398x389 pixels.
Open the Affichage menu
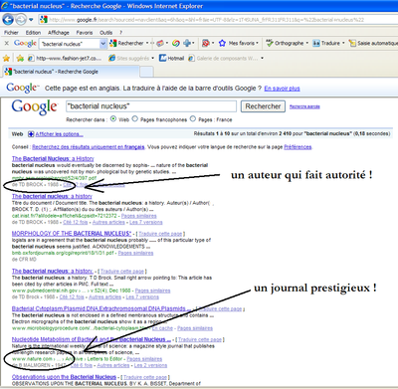[x=59, y=33]
